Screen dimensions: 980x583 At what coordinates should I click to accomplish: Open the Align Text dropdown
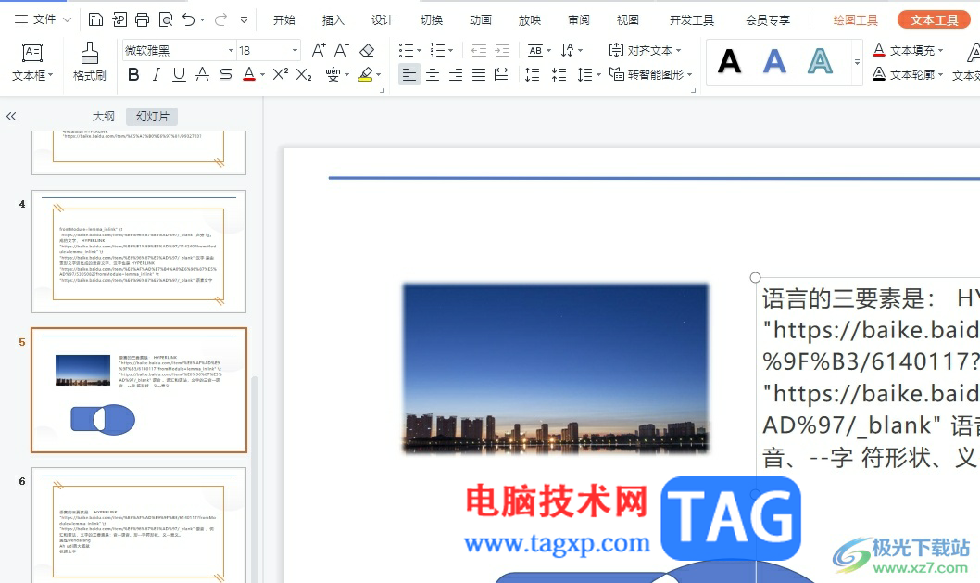tap(645, 50)
